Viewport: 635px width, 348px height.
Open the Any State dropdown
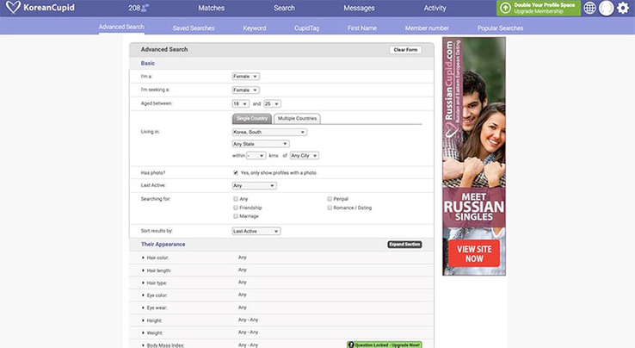pyautogui.click(x=261, y=144)
